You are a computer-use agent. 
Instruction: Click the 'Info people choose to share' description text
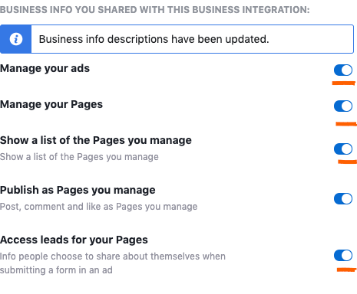[x=113, y=263]
